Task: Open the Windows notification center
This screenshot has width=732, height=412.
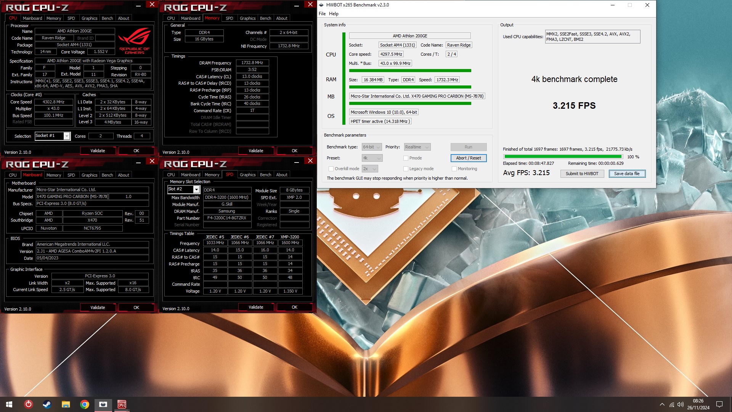Action: coord(719,404)
